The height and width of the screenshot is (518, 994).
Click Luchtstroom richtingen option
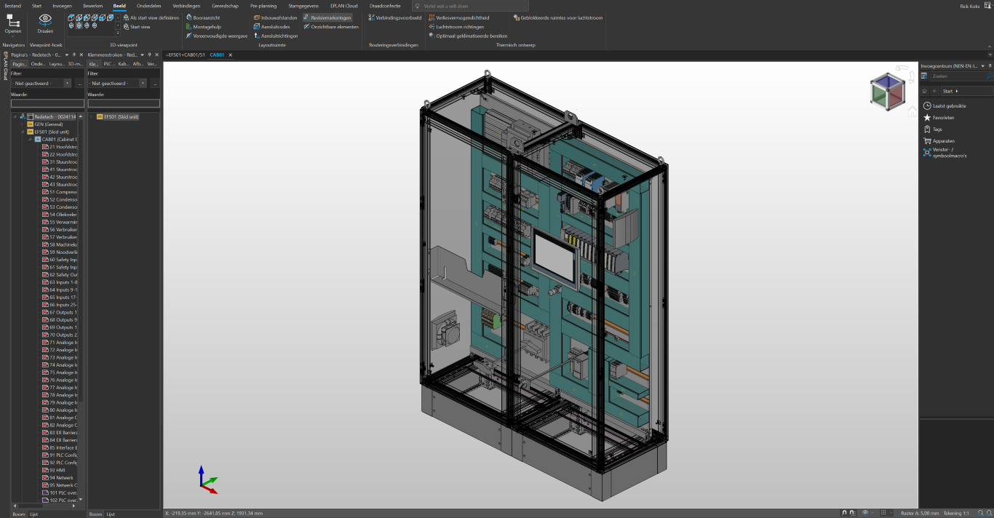(x=456, y=27)
